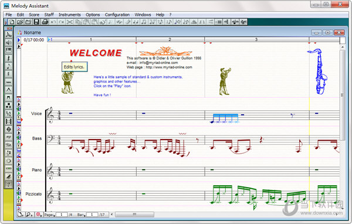Viewport: 352px width, 224px height.
Task: Open the Windows menu
Action: click(x=143, y=15)
